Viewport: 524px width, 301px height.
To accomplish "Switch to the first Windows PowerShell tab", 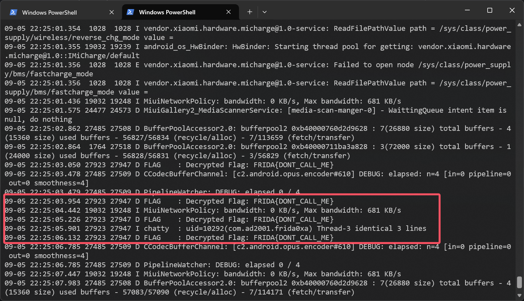I will click(62, 12).
